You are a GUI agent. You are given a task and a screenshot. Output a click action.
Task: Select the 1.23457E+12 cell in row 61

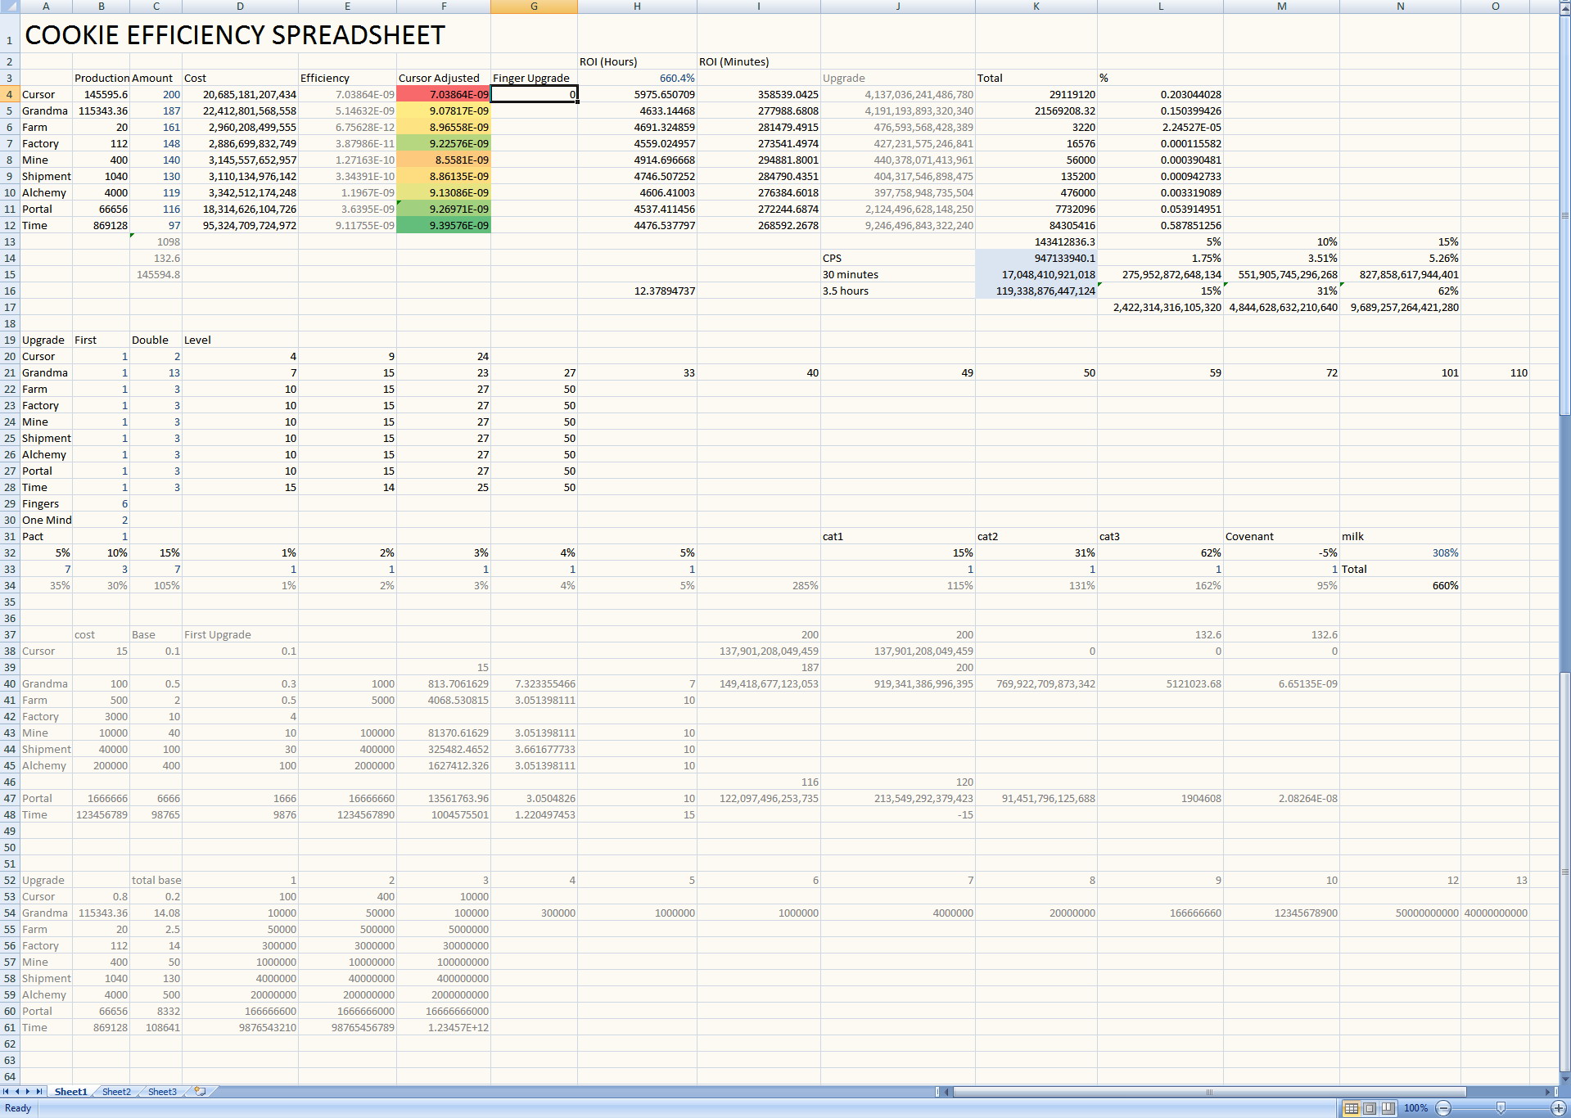(444, 1027)
